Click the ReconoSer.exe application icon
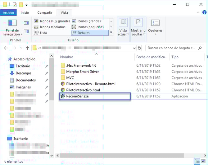This screenshot has height=165, width=208. click(63, 96)
